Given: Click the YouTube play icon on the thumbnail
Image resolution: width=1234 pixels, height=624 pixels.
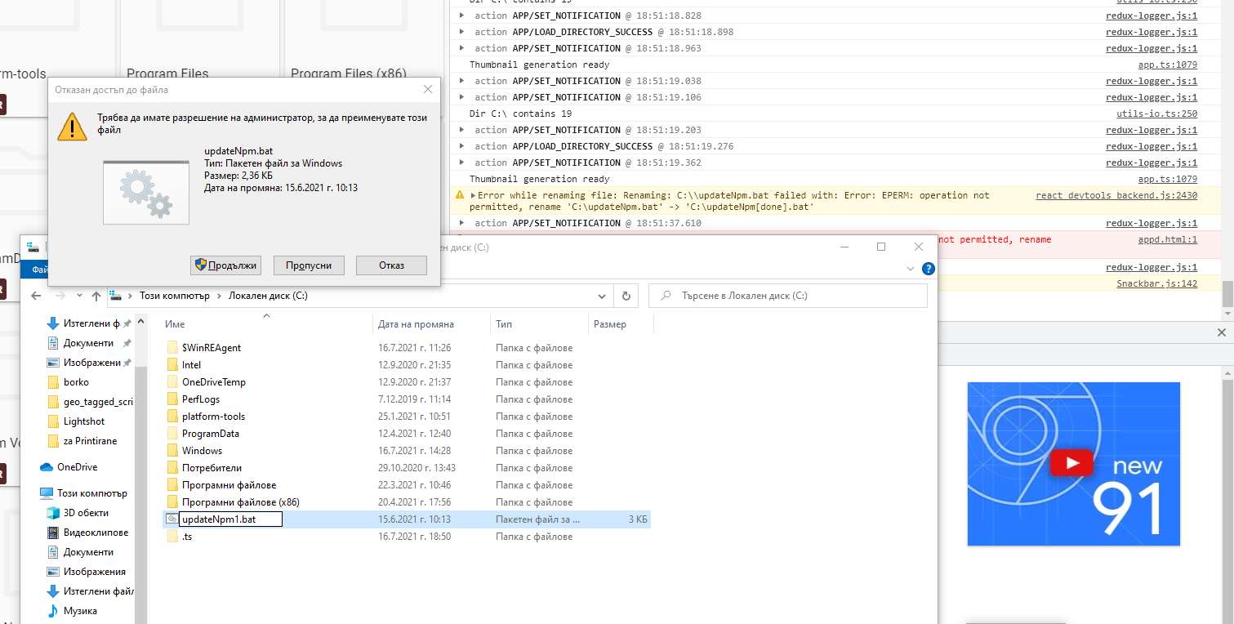Looking at the screenshot, I should click(x=1072, y=462).
